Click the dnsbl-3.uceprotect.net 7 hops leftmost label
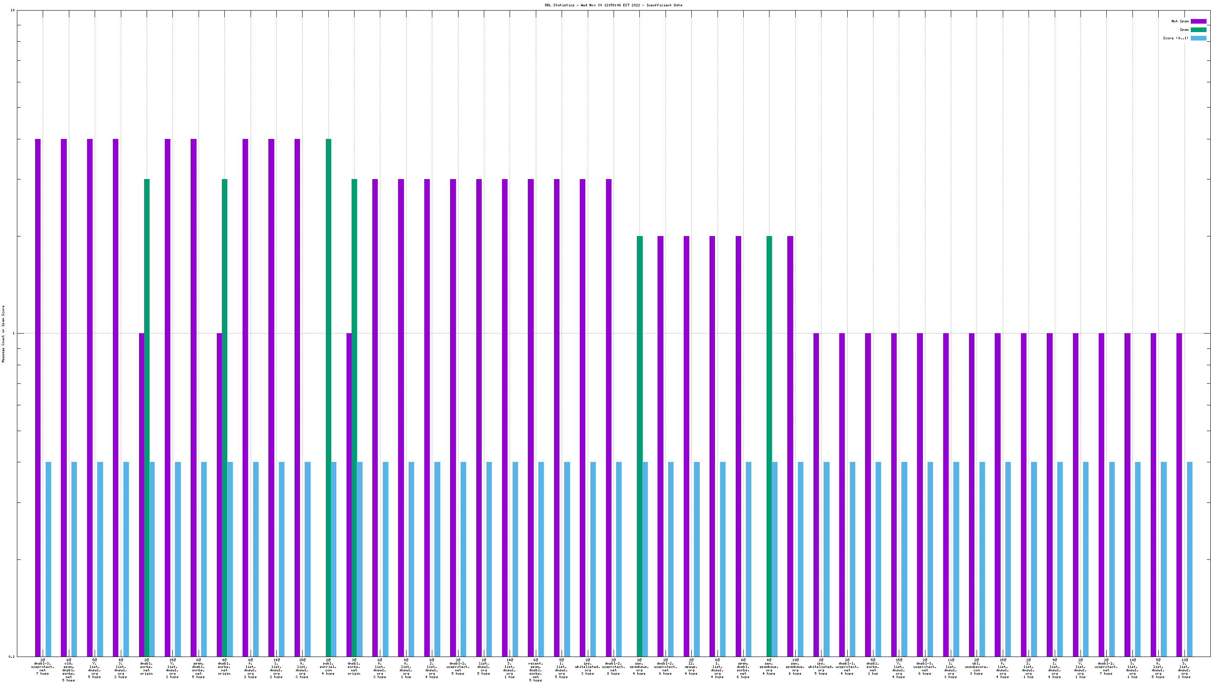This screenshot has width=1217, height=684. [43, 667]
